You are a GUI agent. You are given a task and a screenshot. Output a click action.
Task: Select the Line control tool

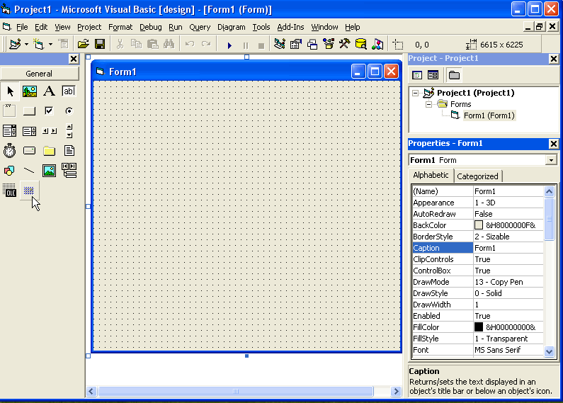pos(30,171)
